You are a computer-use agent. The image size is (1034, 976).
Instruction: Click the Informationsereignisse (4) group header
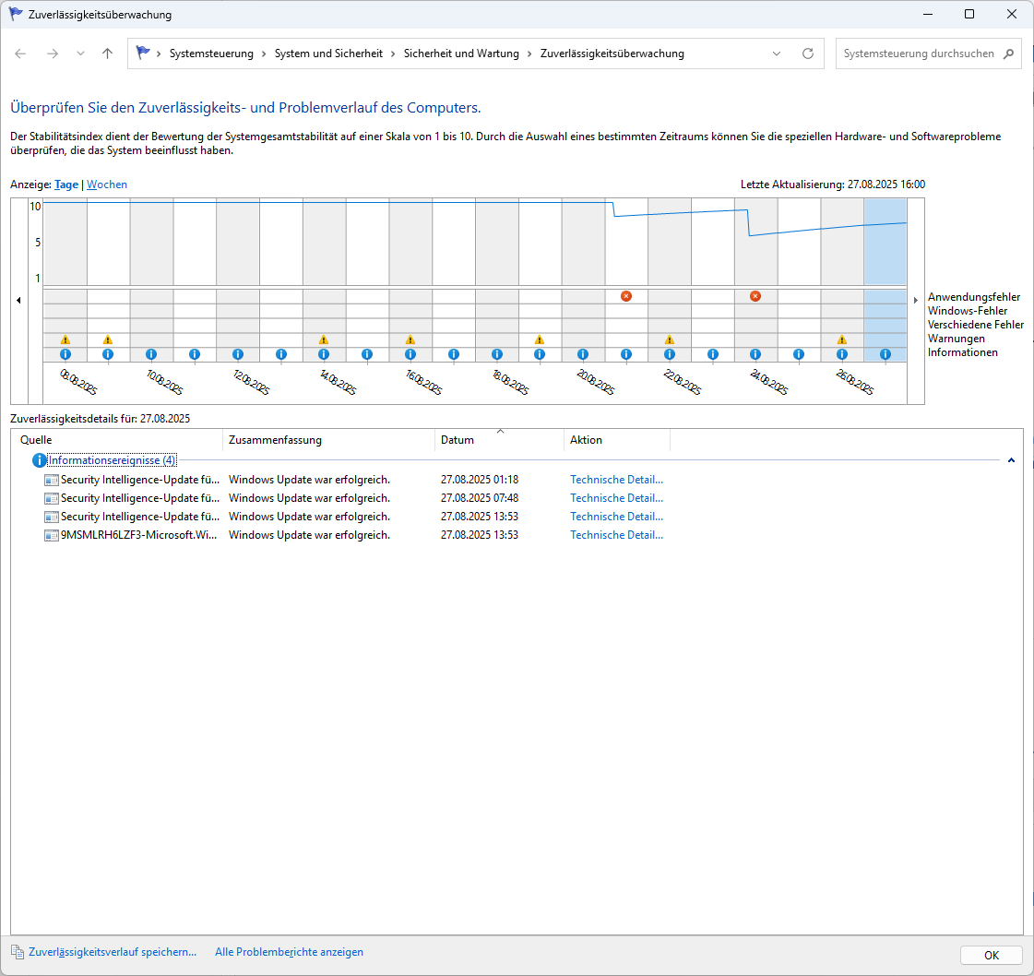(113, 460)
